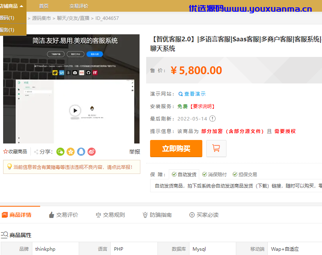
Task: Click the 立即购买 buy now button
Action: pyautogui.click(x=176, y=149)
